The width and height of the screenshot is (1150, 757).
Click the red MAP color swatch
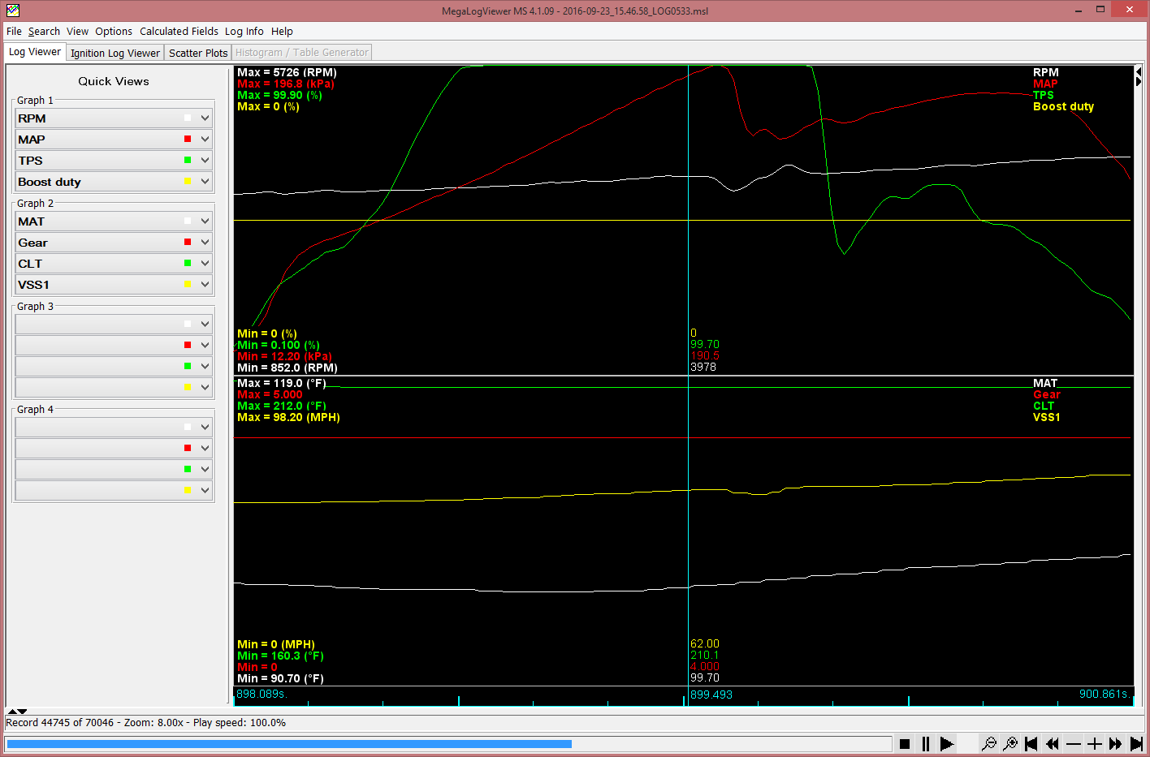point(188,140)
